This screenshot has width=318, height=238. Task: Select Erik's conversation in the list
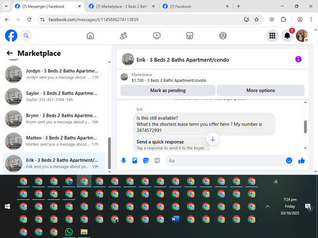point(53,163)
